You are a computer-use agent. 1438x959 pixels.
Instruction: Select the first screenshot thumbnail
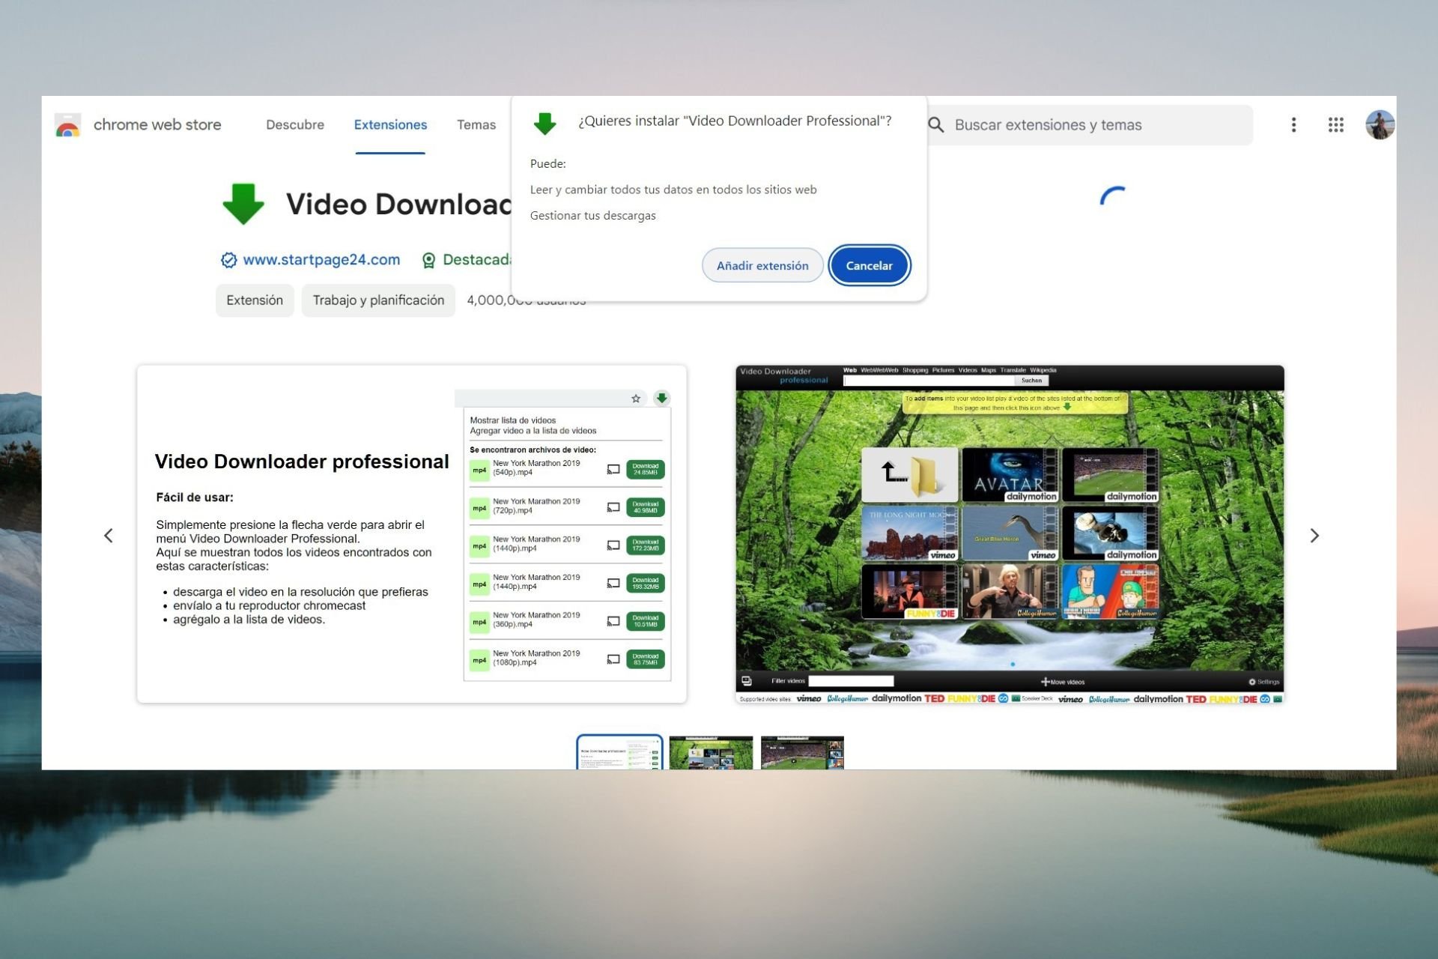[x=619, y=751]
